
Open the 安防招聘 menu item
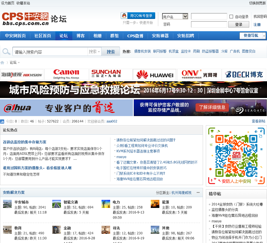click(x=186, y=36)
